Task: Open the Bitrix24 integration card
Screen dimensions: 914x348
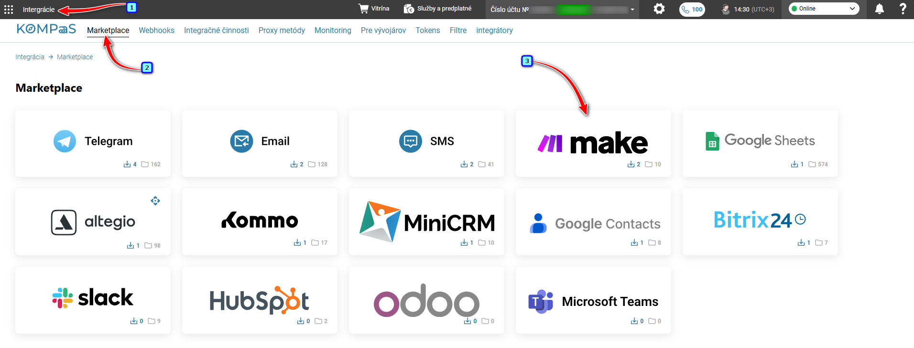Action: 760,222
